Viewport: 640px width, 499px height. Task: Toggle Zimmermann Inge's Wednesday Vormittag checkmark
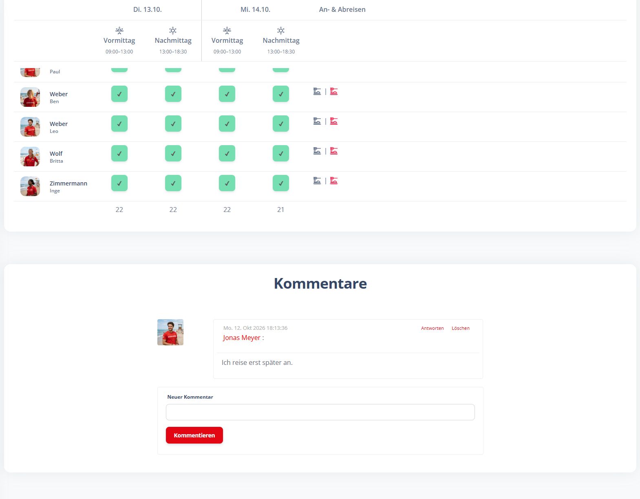[227, 183]
